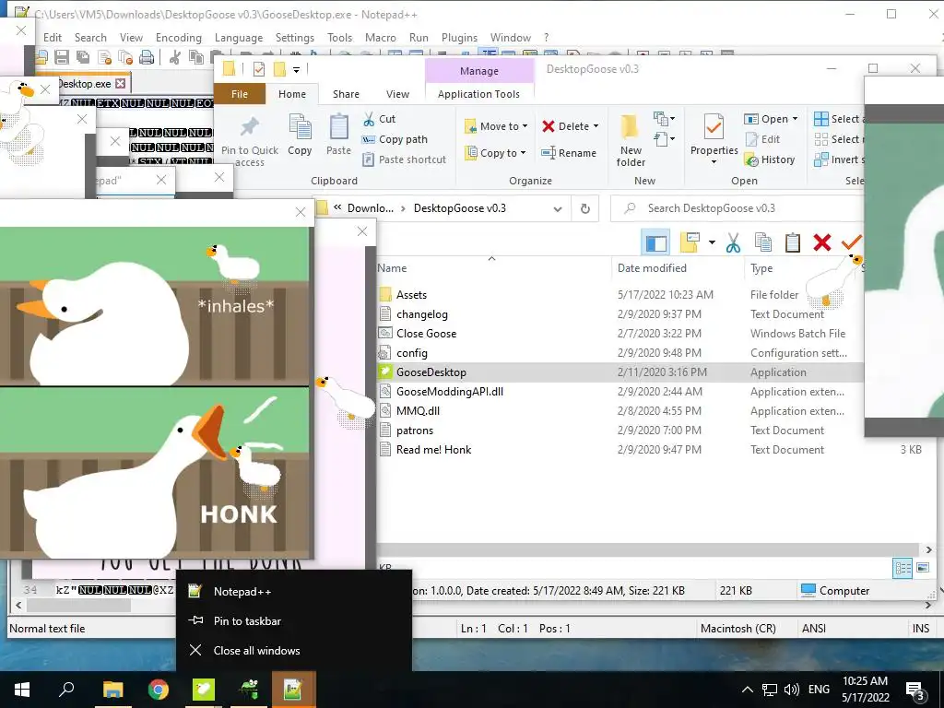Click clipboard paste icon above file list

tap(793, 242)
